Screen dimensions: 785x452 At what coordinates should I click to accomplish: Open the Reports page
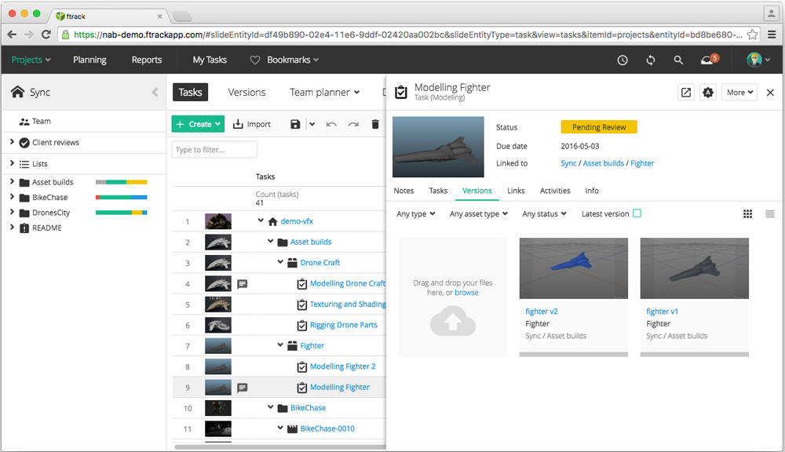click(147, 60)
